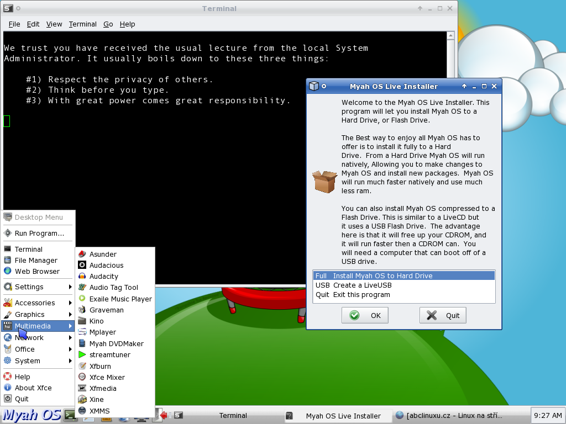Open Audacious from the Multimedia submenu

tap(115, 266)
